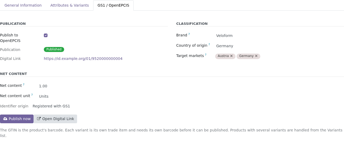Show help tooltip for Target markets

point(206,55)
